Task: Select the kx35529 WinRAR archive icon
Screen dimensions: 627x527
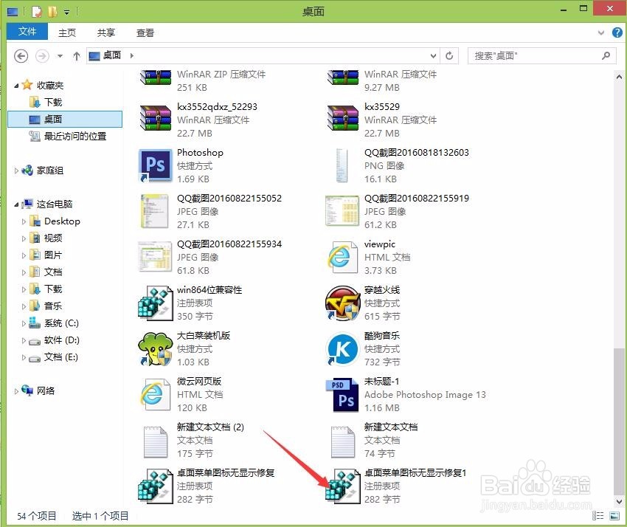Action: (343, 118)
